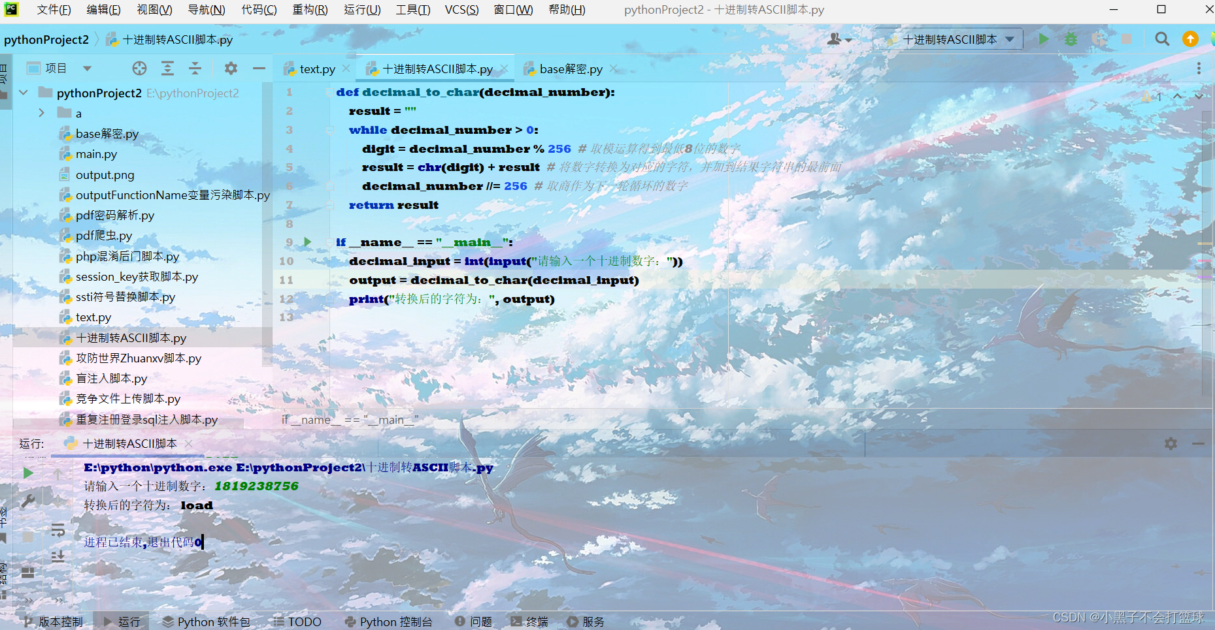Close the base解密.py editor tab
Screen dimensions: 1215x630
[614, 69]
